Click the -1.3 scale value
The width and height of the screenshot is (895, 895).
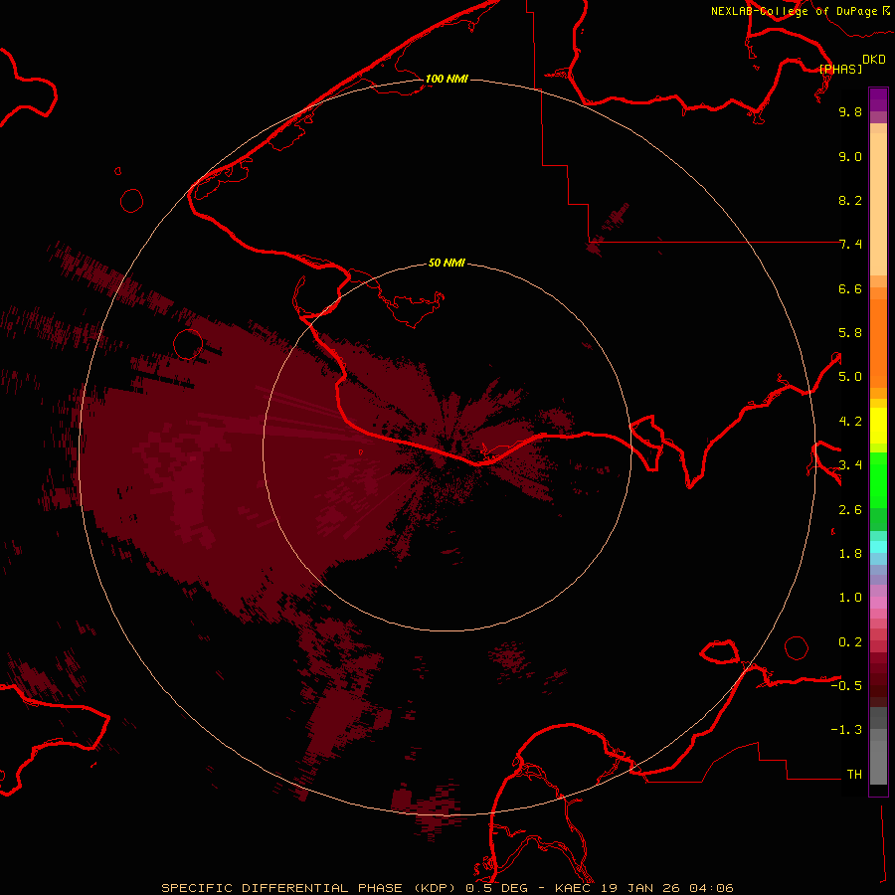click(x=846, y=730)
